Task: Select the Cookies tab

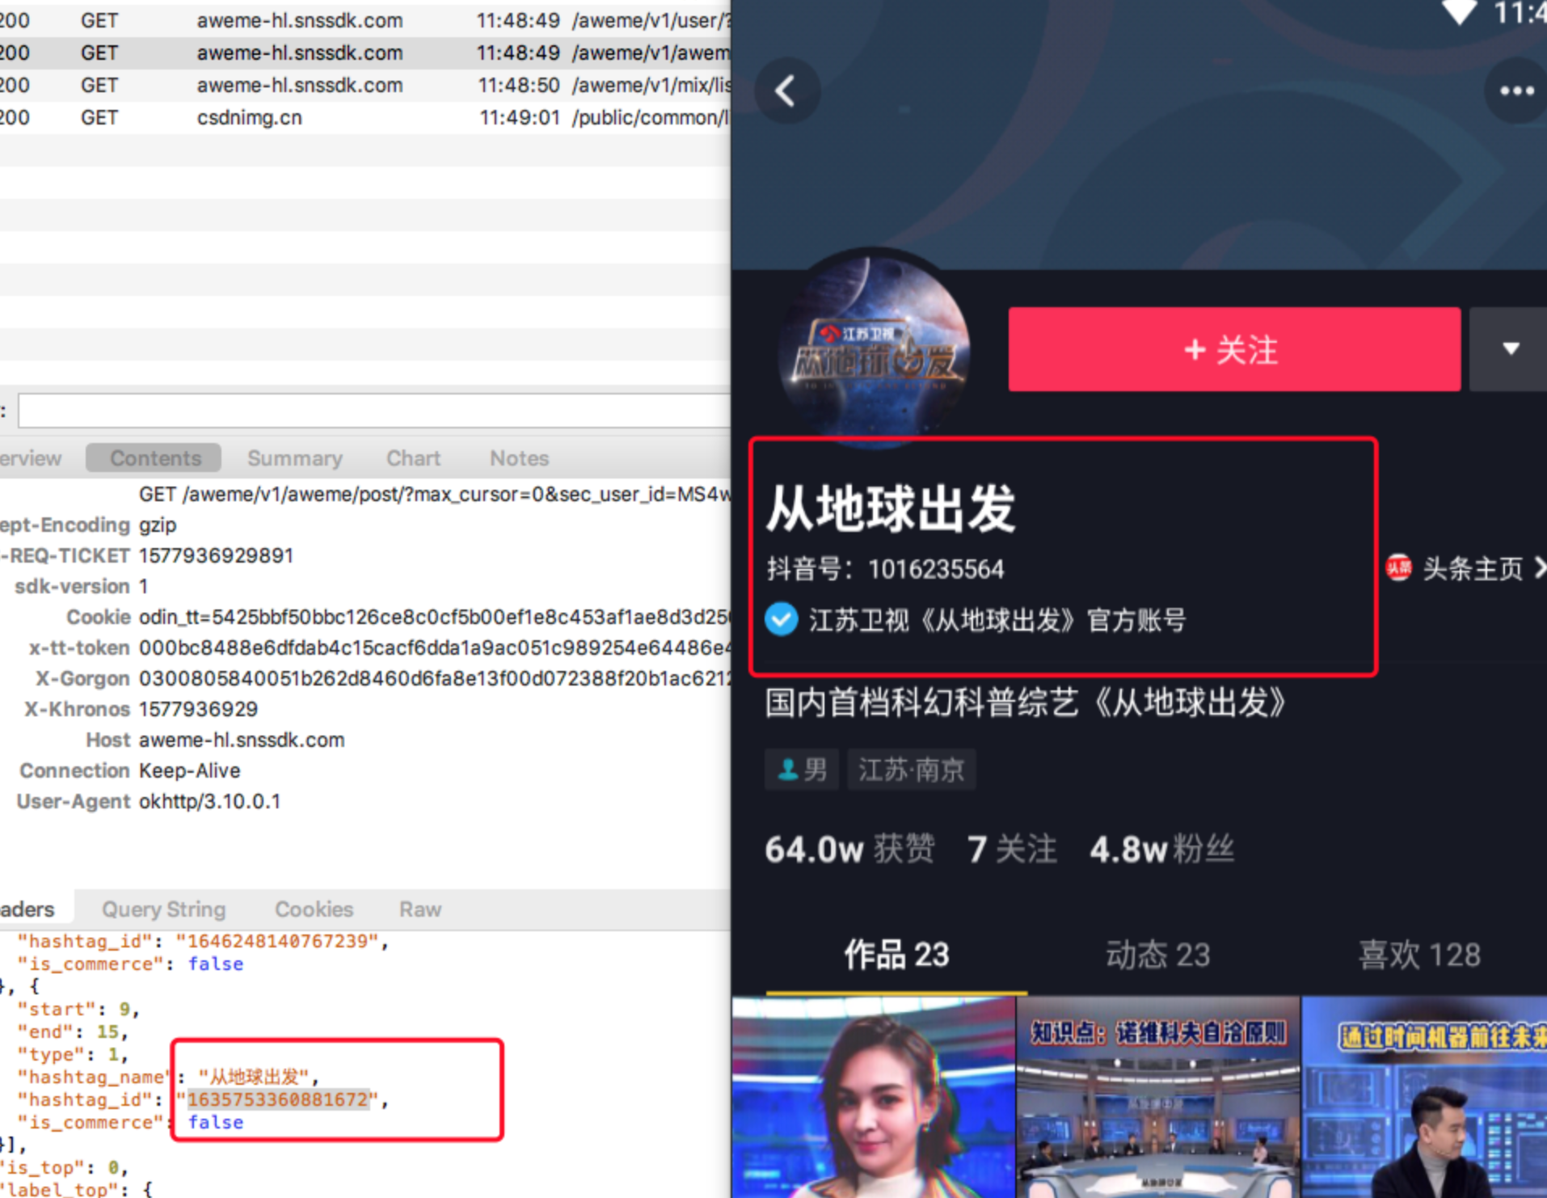Action: (x=314, y=909)
